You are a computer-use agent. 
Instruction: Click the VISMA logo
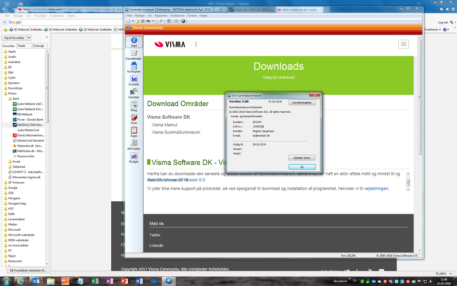coord(170,44)
